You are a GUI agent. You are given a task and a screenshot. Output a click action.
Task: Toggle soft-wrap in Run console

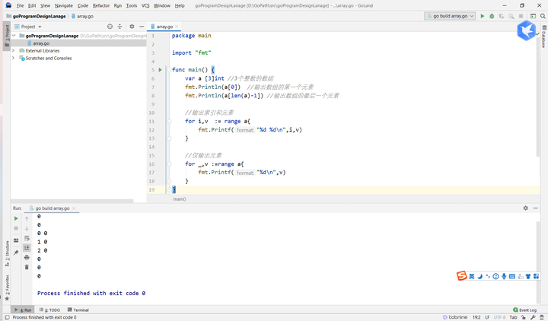[x=27, y=238]
